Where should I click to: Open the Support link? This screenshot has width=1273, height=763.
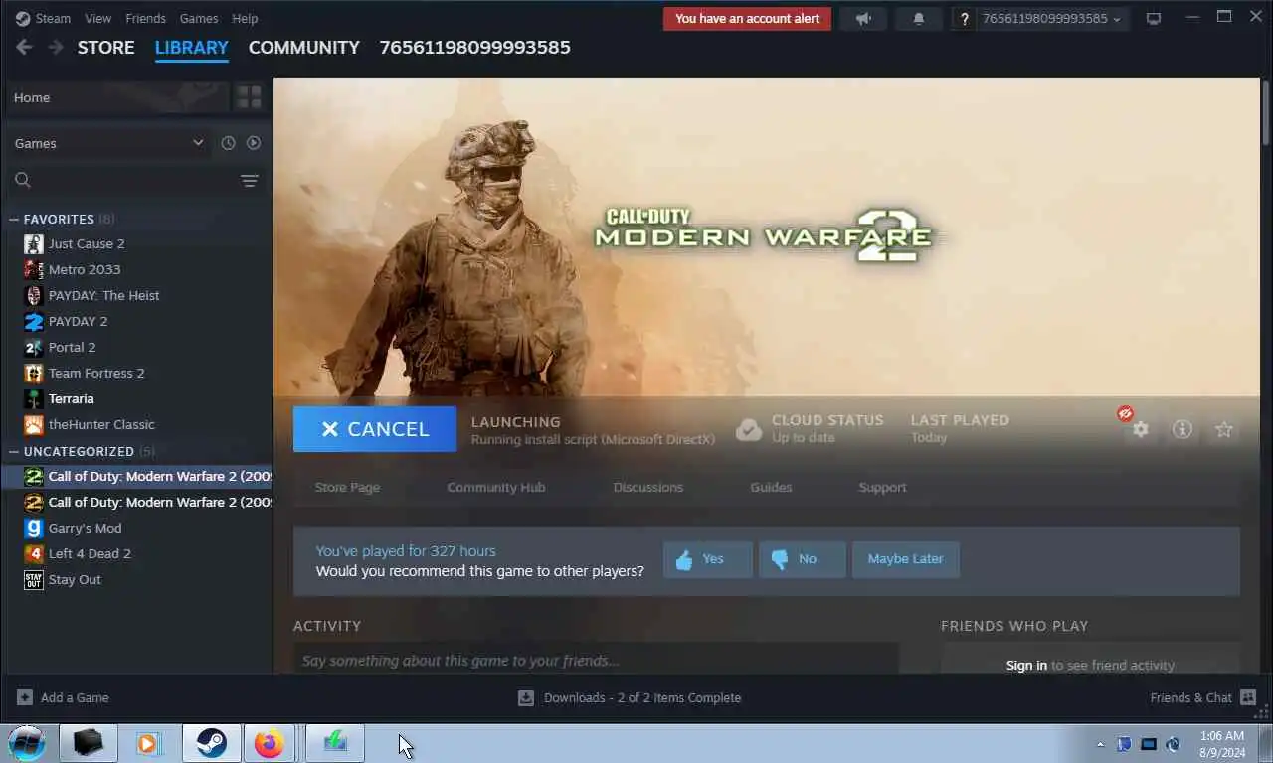pos(882,487)
